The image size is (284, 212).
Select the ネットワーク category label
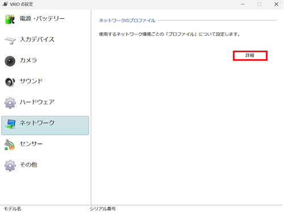[x=37, y=123]
